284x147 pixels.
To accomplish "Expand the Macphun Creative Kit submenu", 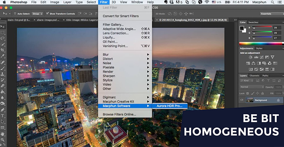I will click(125, 101).
